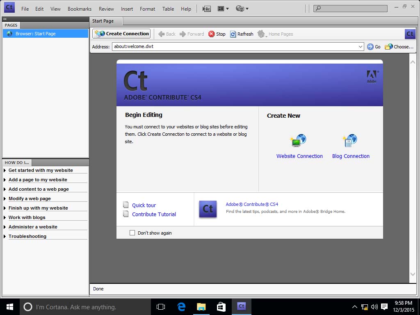Open the Contribute Tutorial link
Image resolution: width=420 pixels, height=315 pixels.
[x=154, y=214]
